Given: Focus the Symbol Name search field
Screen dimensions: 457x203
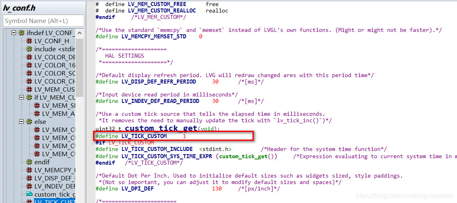Looking at the screenshot, I should coord(44,21).
